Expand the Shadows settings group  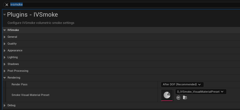pos(5,64)
